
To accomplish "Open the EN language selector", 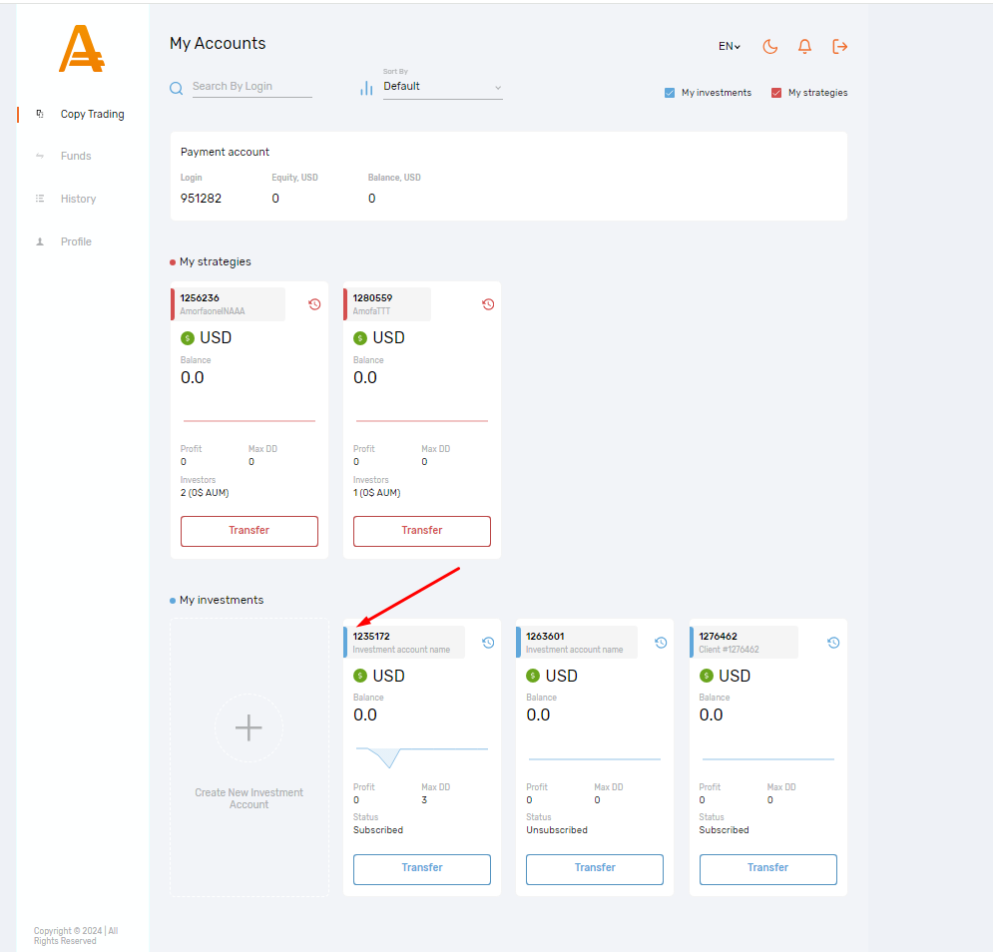I will coord(729,46).
